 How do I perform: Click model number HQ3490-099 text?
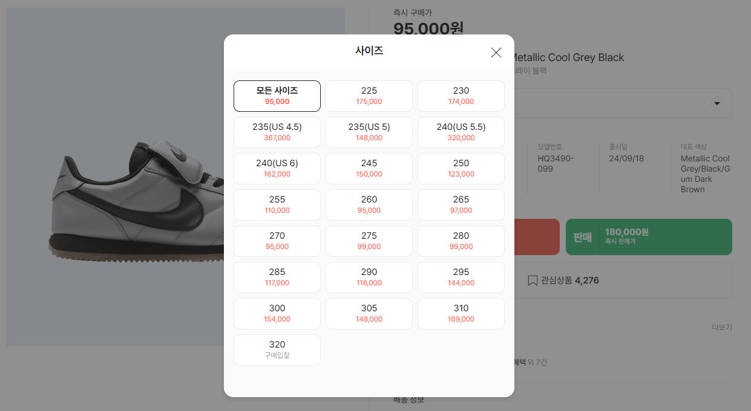coord(556,164)
